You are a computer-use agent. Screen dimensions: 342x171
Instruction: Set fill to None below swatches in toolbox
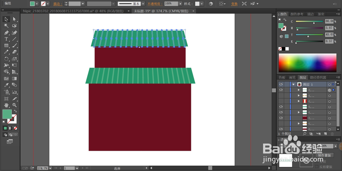(15, 128)
